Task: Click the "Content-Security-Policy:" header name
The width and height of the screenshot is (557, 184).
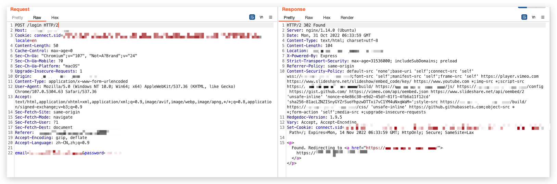Action: [x=315, y=71]
